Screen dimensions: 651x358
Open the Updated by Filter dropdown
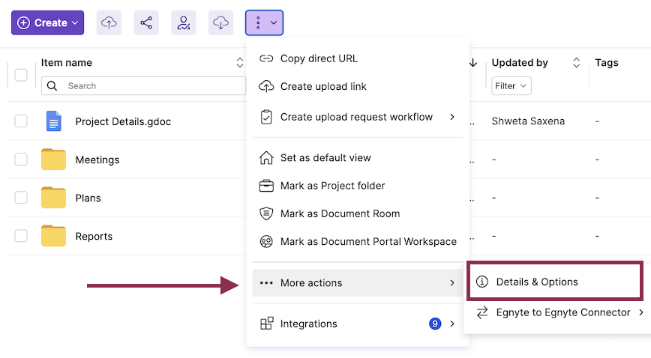click(511, 86)
